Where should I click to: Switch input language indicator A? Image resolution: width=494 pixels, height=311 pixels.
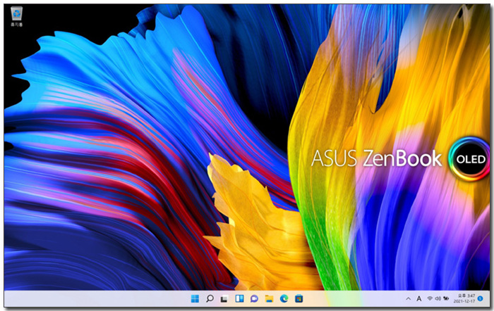(x=418, y=299)
